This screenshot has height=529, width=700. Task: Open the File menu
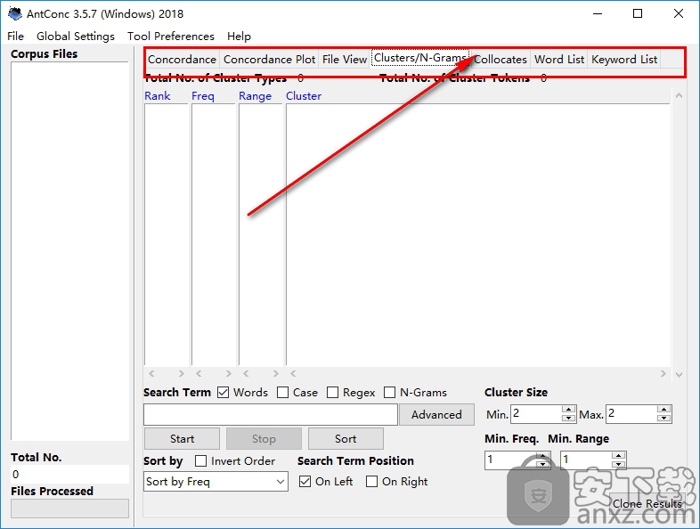[16, 37]
